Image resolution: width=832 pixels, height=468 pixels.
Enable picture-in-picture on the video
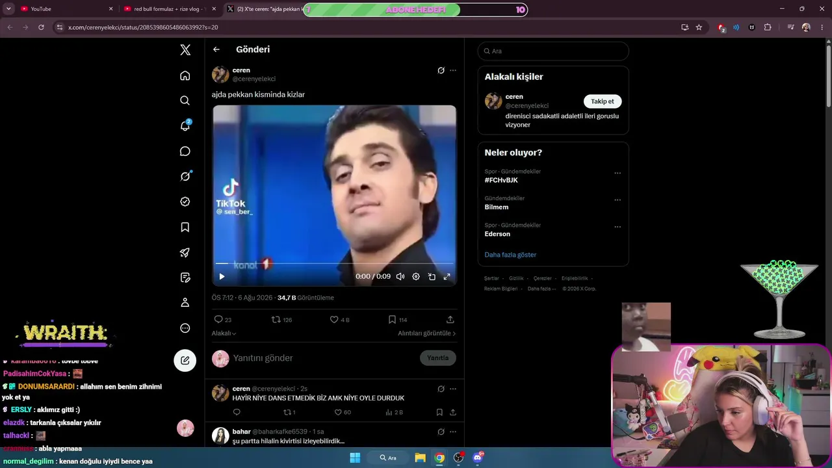pos(432,276)
